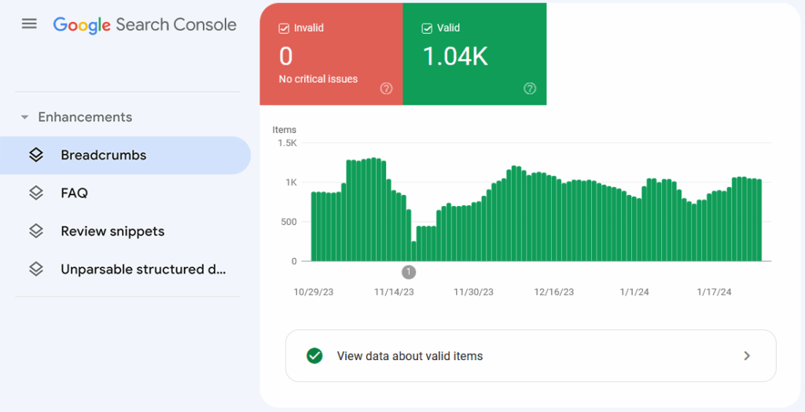This screenshot has height=412, width=805.
Task: Click the Items axis title
Action: coord(285,130)
